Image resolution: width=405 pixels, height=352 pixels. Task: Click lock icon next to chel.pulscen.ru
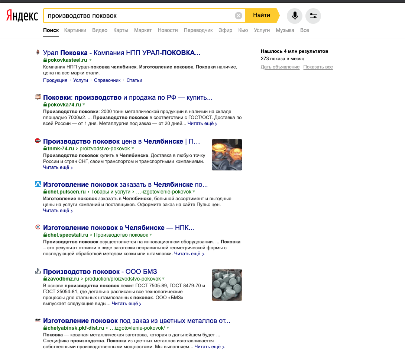click(x=45, y=192)
